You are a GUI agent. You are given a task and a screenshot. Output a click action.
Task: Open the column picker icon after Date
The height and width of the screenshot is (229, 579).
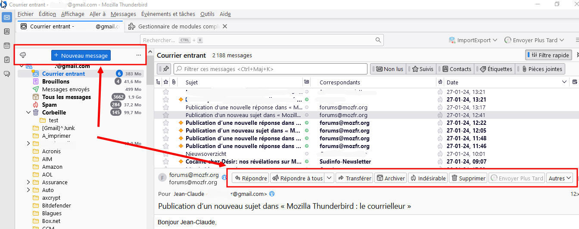(575, 82)
